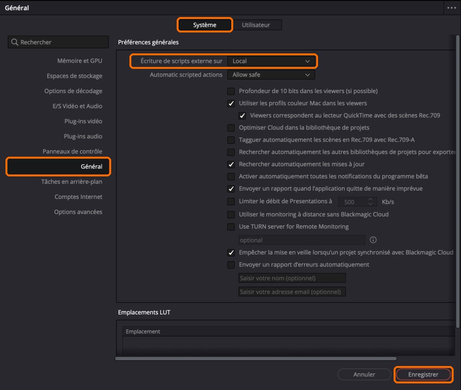Click the Enregistrer button
Viewport: 461px width, 390px height.
(423, 374)
